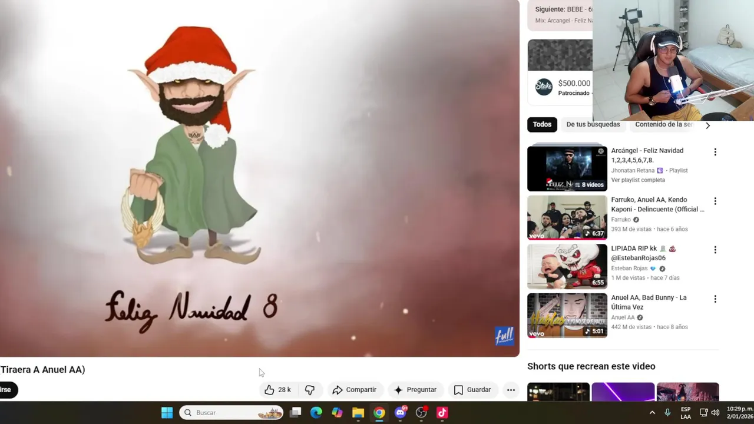The width and height of the screenshot is (754, 424).
Task: Open Task View in the taskbar
Action: click(x=296, y=413)
